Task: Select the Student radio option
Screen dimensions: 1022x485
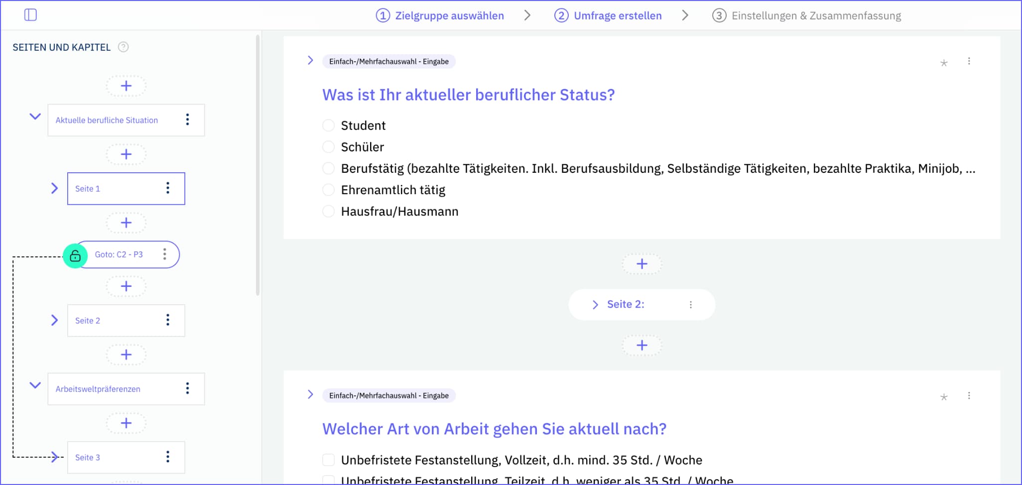Action: (328, 125)
